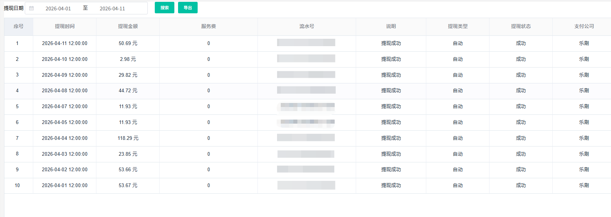Select row number 5 in 序号 column
The height and width of the screenshot is (217, 611).
[17, 107]
